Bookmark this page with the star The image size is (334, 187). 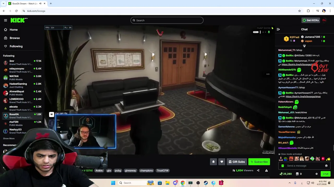point(300,11)
